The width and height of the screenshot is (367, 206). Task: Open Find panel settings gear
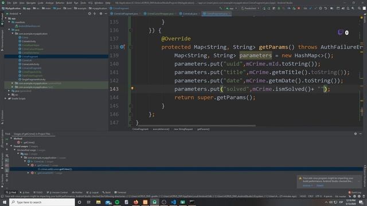click(356, 134)
